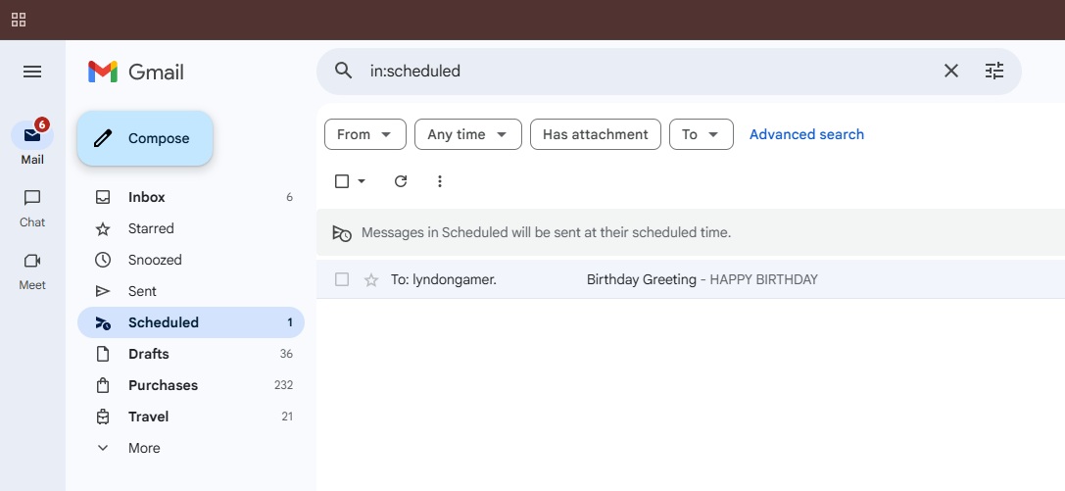This screenshot has height=491, width=1065.
Task: Open the Advanced search link
Action: point(806,134)
